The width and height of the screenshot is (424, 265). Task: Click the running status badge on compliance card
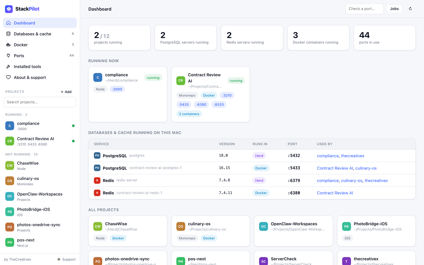[153, 78]
